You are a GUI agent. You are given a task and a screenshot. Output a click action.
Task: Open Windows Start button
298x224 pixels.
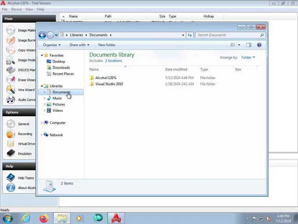8,218
